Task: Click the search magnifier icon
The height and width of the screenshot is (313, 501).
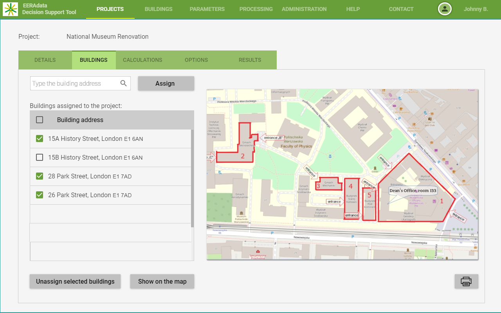Action: coord(124,83)
